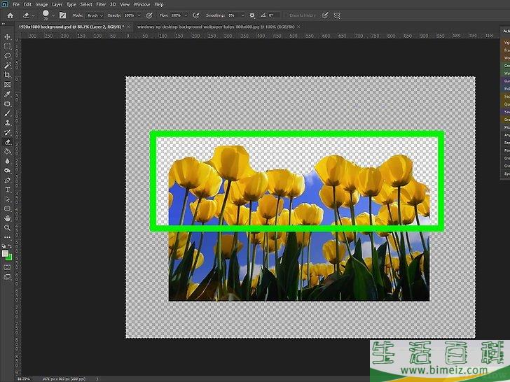
Task: Select the Eyedropper tool
Action: [x=7, y=94]
